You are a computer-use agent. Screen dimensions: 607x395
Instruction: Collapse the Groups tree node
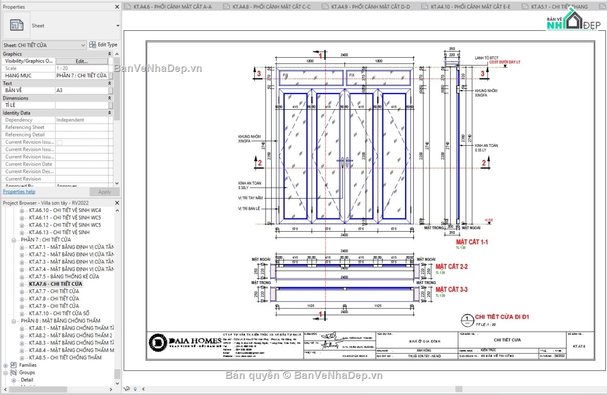[x=6, y=372]
